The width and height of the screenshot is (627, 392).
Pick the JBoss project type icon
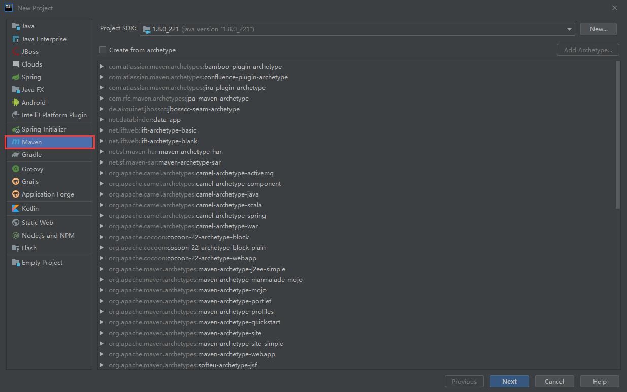click(x=16, y=52)
